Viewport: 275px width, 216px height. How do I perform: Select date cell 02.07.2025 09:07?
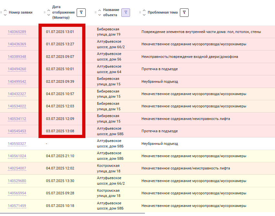point(60,57)
